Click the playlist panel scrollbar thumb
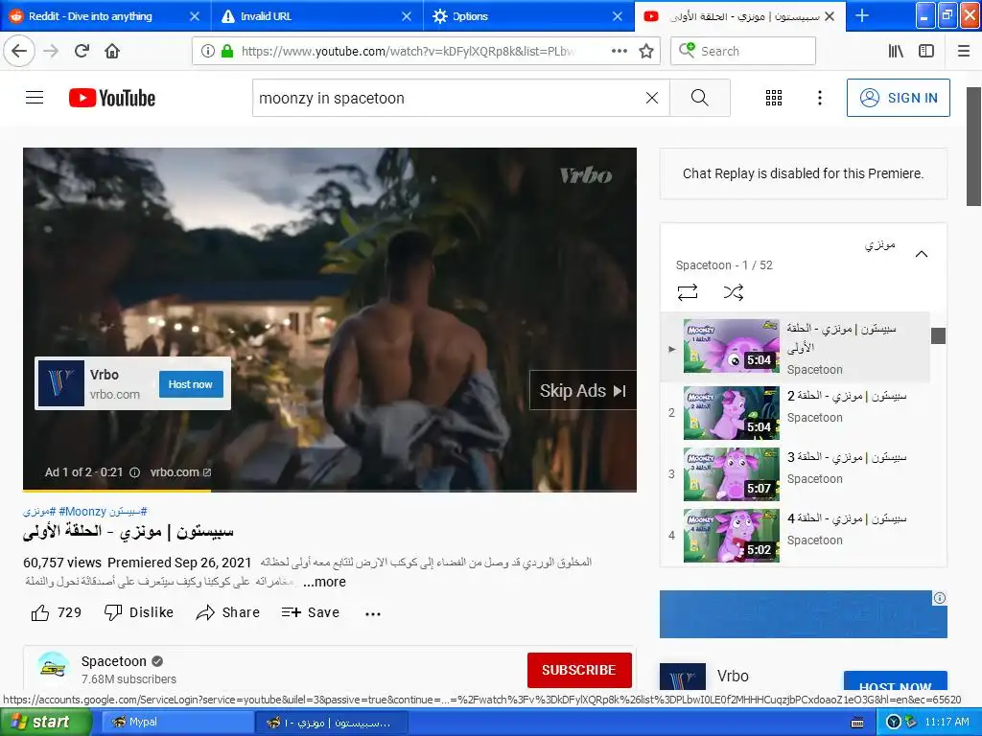The height and width of the screenshot is (736, 982). [938, 336]
